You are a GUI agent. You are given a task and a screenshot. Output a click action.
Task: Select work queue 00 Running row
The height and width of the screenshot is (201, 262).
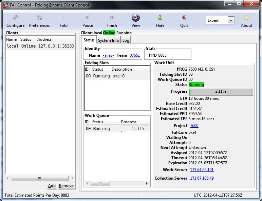coord(117,129)
